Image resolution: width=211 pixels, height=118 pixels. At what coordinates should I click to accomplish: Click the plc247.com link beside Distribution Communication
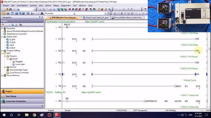[95, 22]
